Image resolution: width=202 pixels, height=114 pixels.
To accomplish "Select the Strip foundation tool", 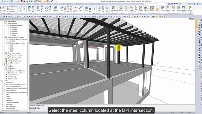I will 86,9.
